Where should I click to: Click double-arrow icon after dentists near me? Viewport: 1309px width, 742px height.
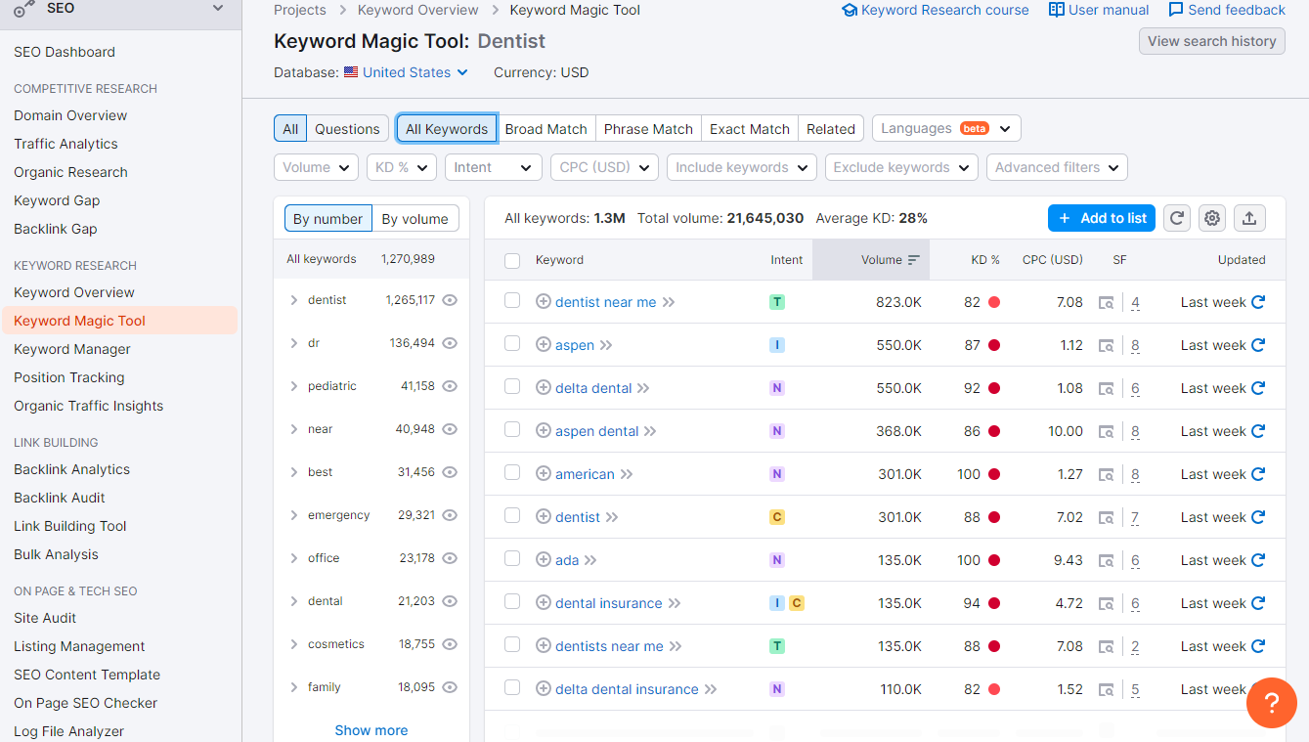(676, 646)
